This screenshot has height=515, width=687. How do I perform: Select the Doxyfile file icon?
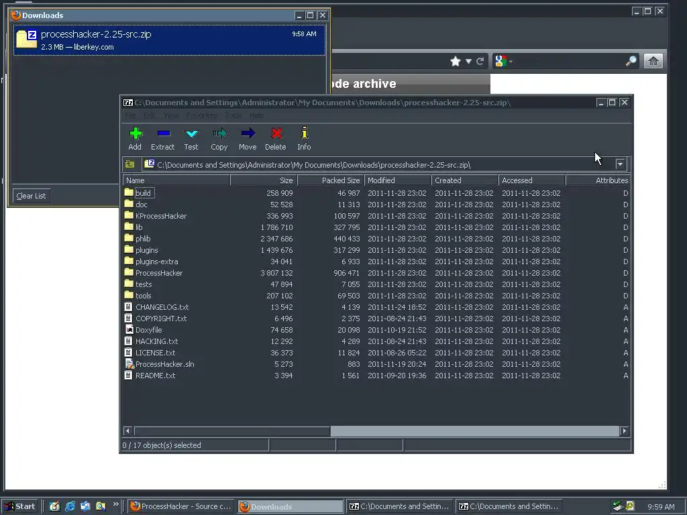128,329
